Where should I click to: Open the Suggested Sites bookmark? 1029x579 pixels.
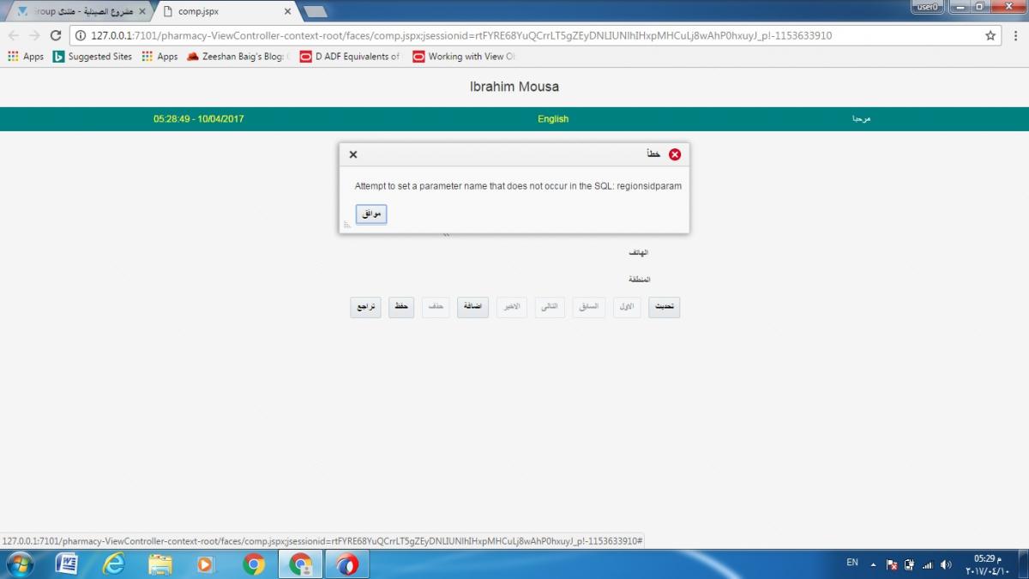coord(93,57)
